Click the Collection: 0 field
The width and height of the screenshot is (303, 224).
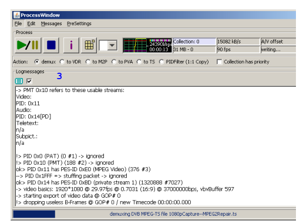point(194,42)
